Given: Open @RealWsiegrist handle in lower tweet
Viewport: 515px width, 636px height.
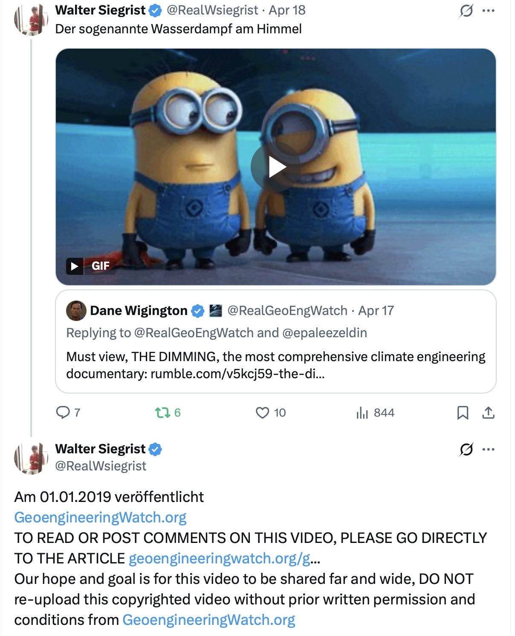Looking at the screenshot, I should 101,466.
